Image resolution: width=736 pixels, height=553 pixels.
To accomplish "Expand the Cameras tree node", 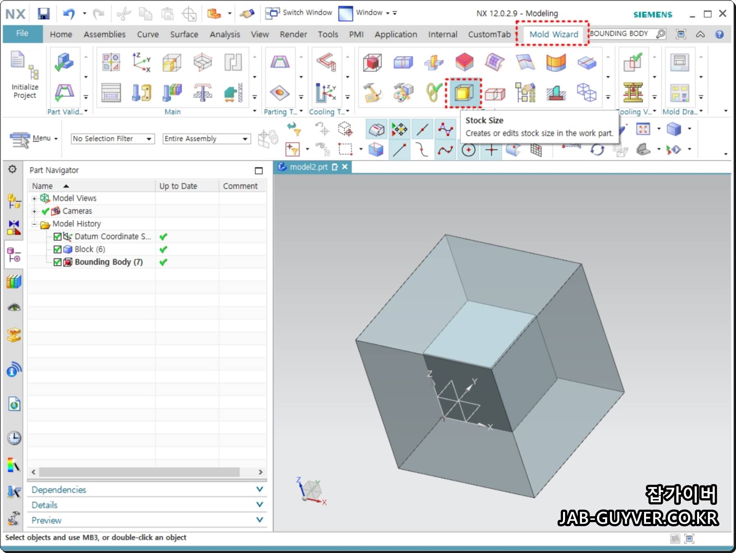I will click(x=34, y=211).
